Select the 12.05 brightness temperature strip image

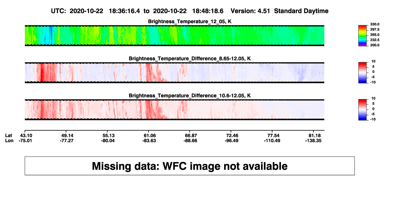point(175,36)
